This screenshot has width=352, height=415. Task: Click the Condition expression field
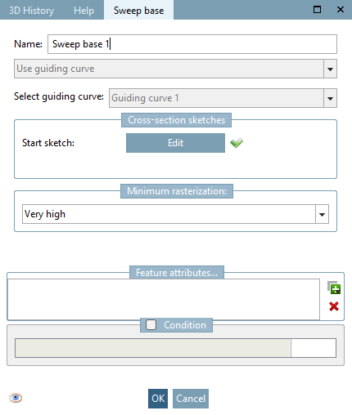point(153,348)
